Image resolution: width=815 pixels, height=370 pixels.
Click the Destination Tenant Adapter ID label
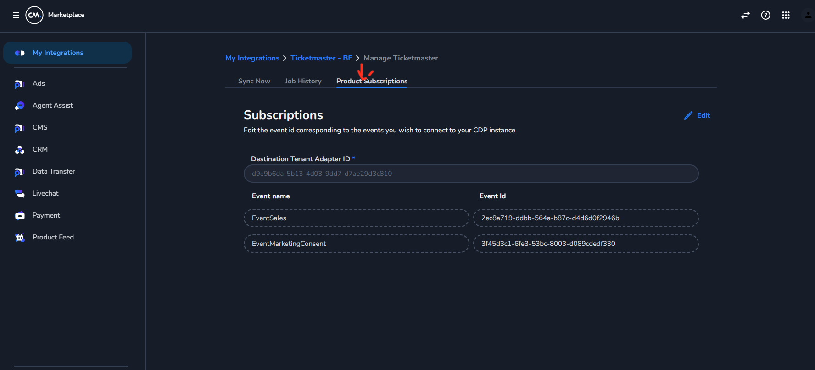301,159
